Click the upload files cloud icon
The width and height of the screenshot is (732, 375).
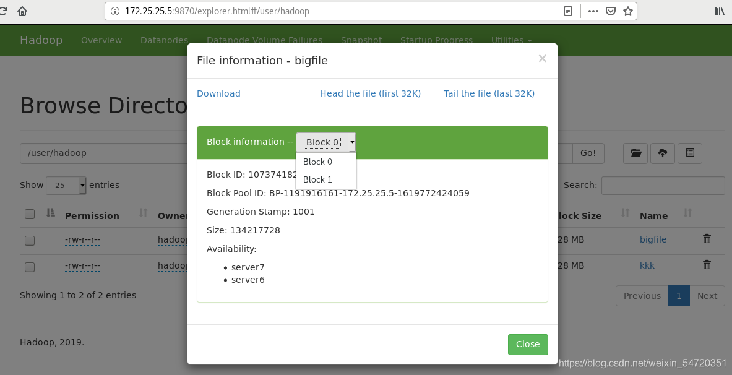[663, 153]
